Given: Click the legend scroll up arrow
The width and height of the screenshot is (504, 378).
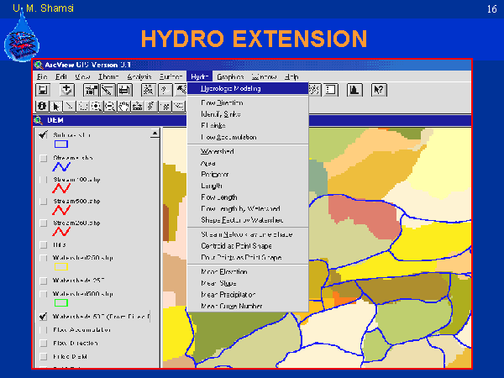Looking at the screenshot, I should 155,134.
